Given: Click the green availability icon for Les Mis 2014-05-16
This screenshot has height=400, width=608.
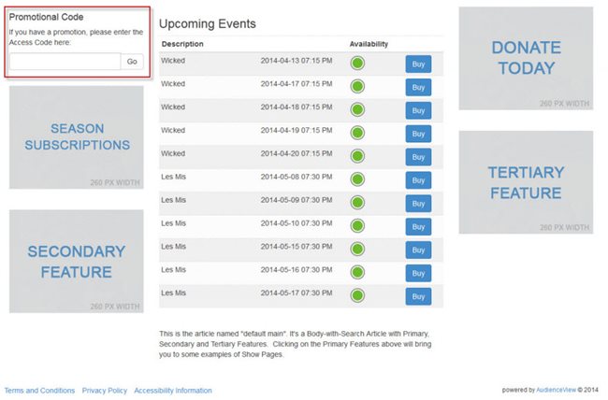Looking at the screenshot, I should click(x=357, y=272).
